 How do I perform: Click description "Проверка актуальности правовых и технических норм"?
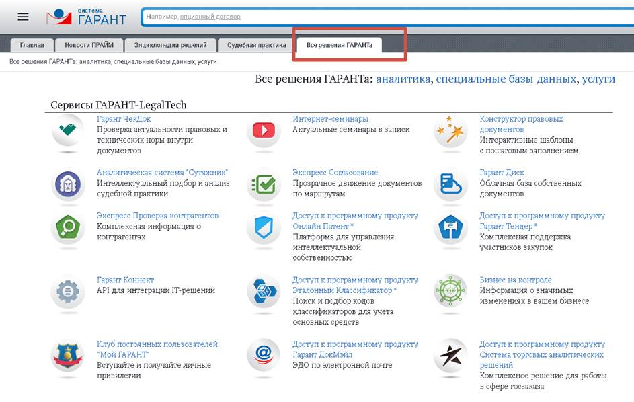162,140
